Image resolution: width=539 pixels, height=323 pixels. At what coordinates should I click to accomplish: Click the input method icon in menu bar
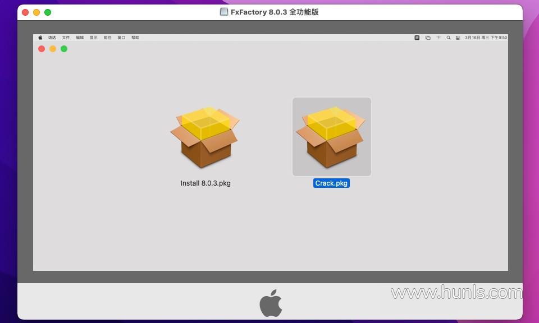coord(417,38)
